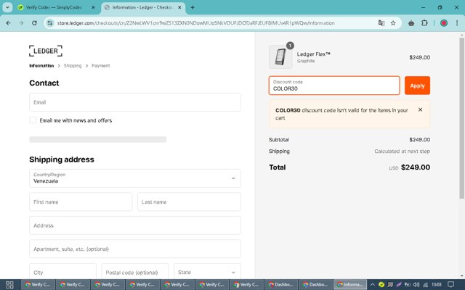Go to the Shipping breadcrumb step
Viewport: 465px width, 290px height.
point(73,66)
